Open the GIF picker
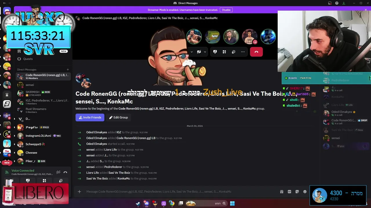The image size is (371, 208). (289, 192)
